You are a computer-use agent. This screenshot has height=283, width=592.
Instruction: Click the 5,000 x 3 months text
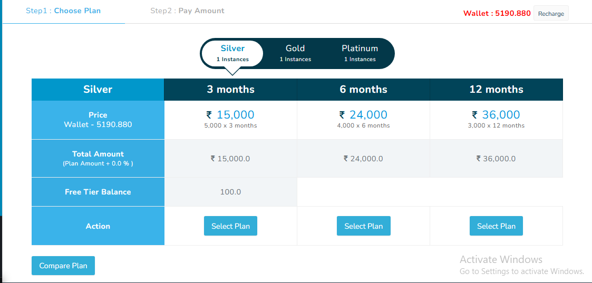coord(230,125)
